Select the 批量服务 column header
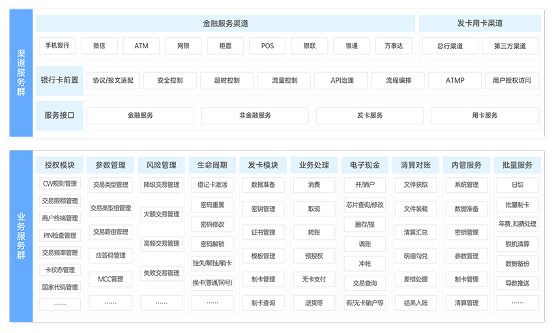This screenshot has width=554, height=333. click(x=518, y=165)
